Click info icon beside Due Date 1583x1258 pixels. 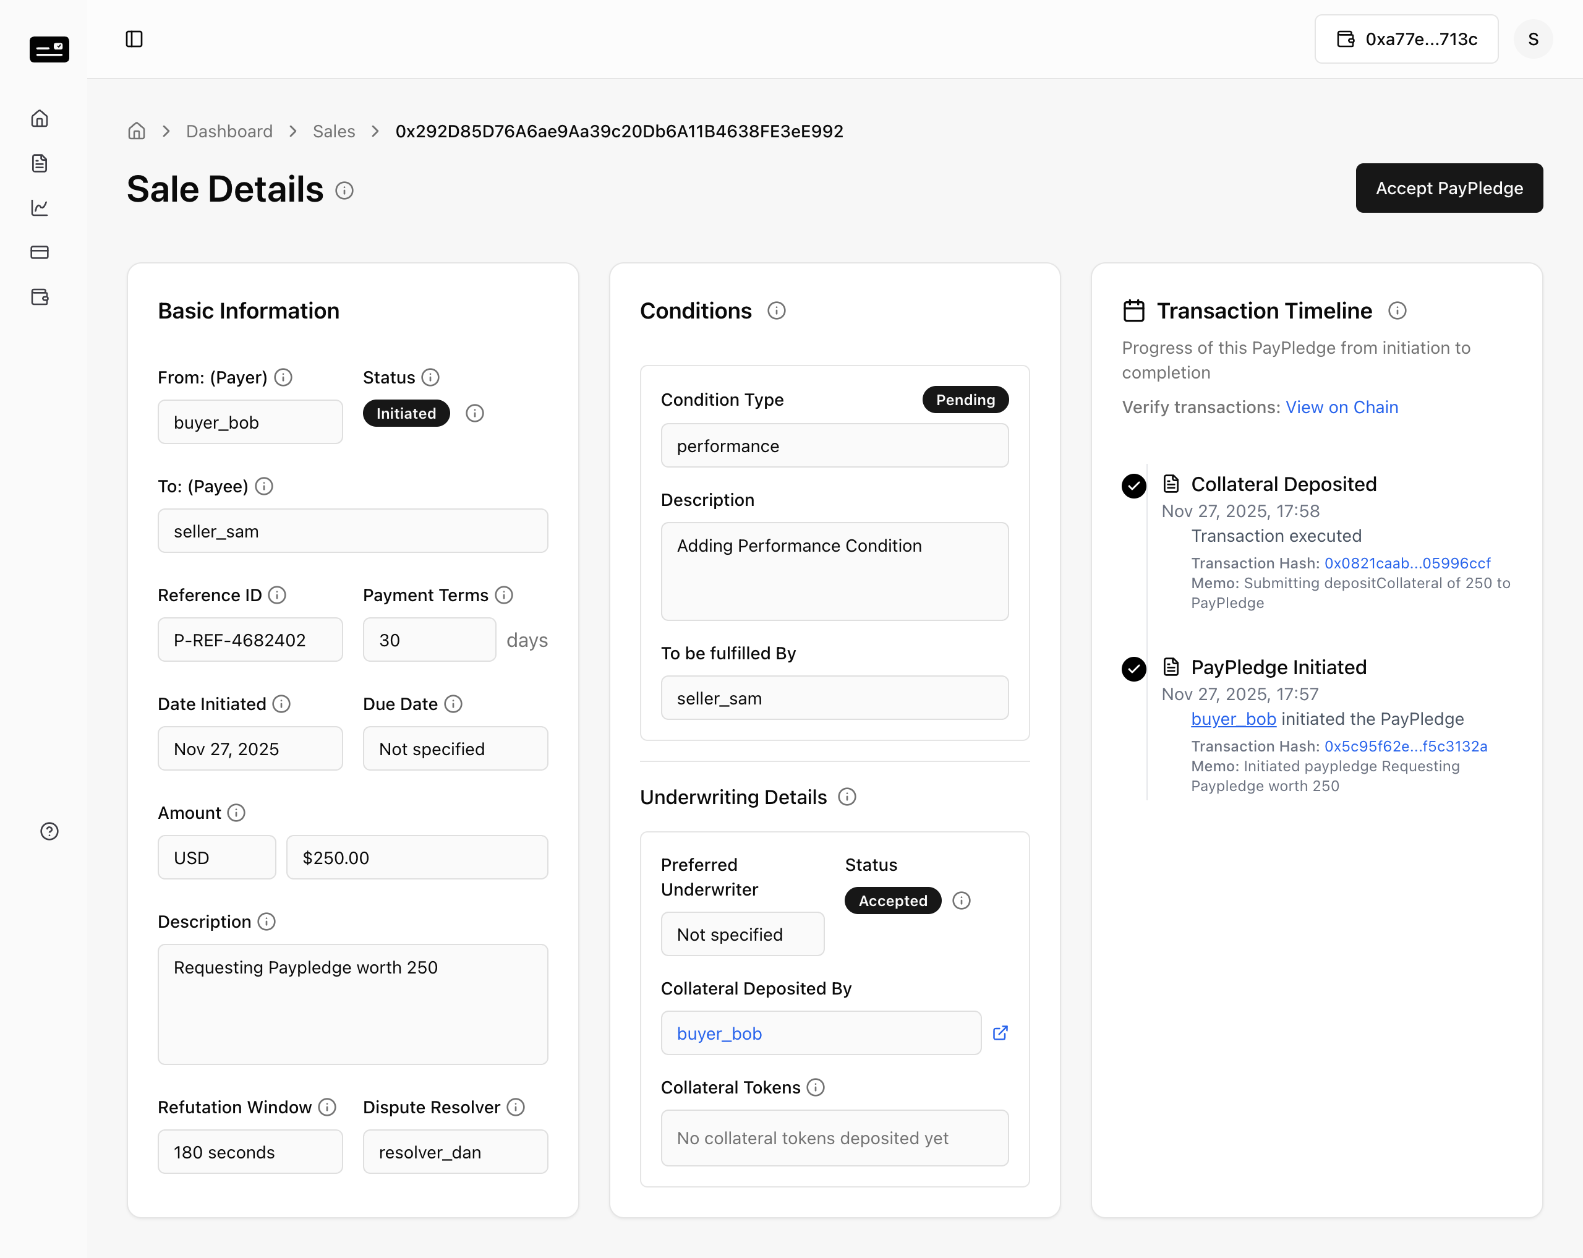pyautogui.click(x=454, y=704)
